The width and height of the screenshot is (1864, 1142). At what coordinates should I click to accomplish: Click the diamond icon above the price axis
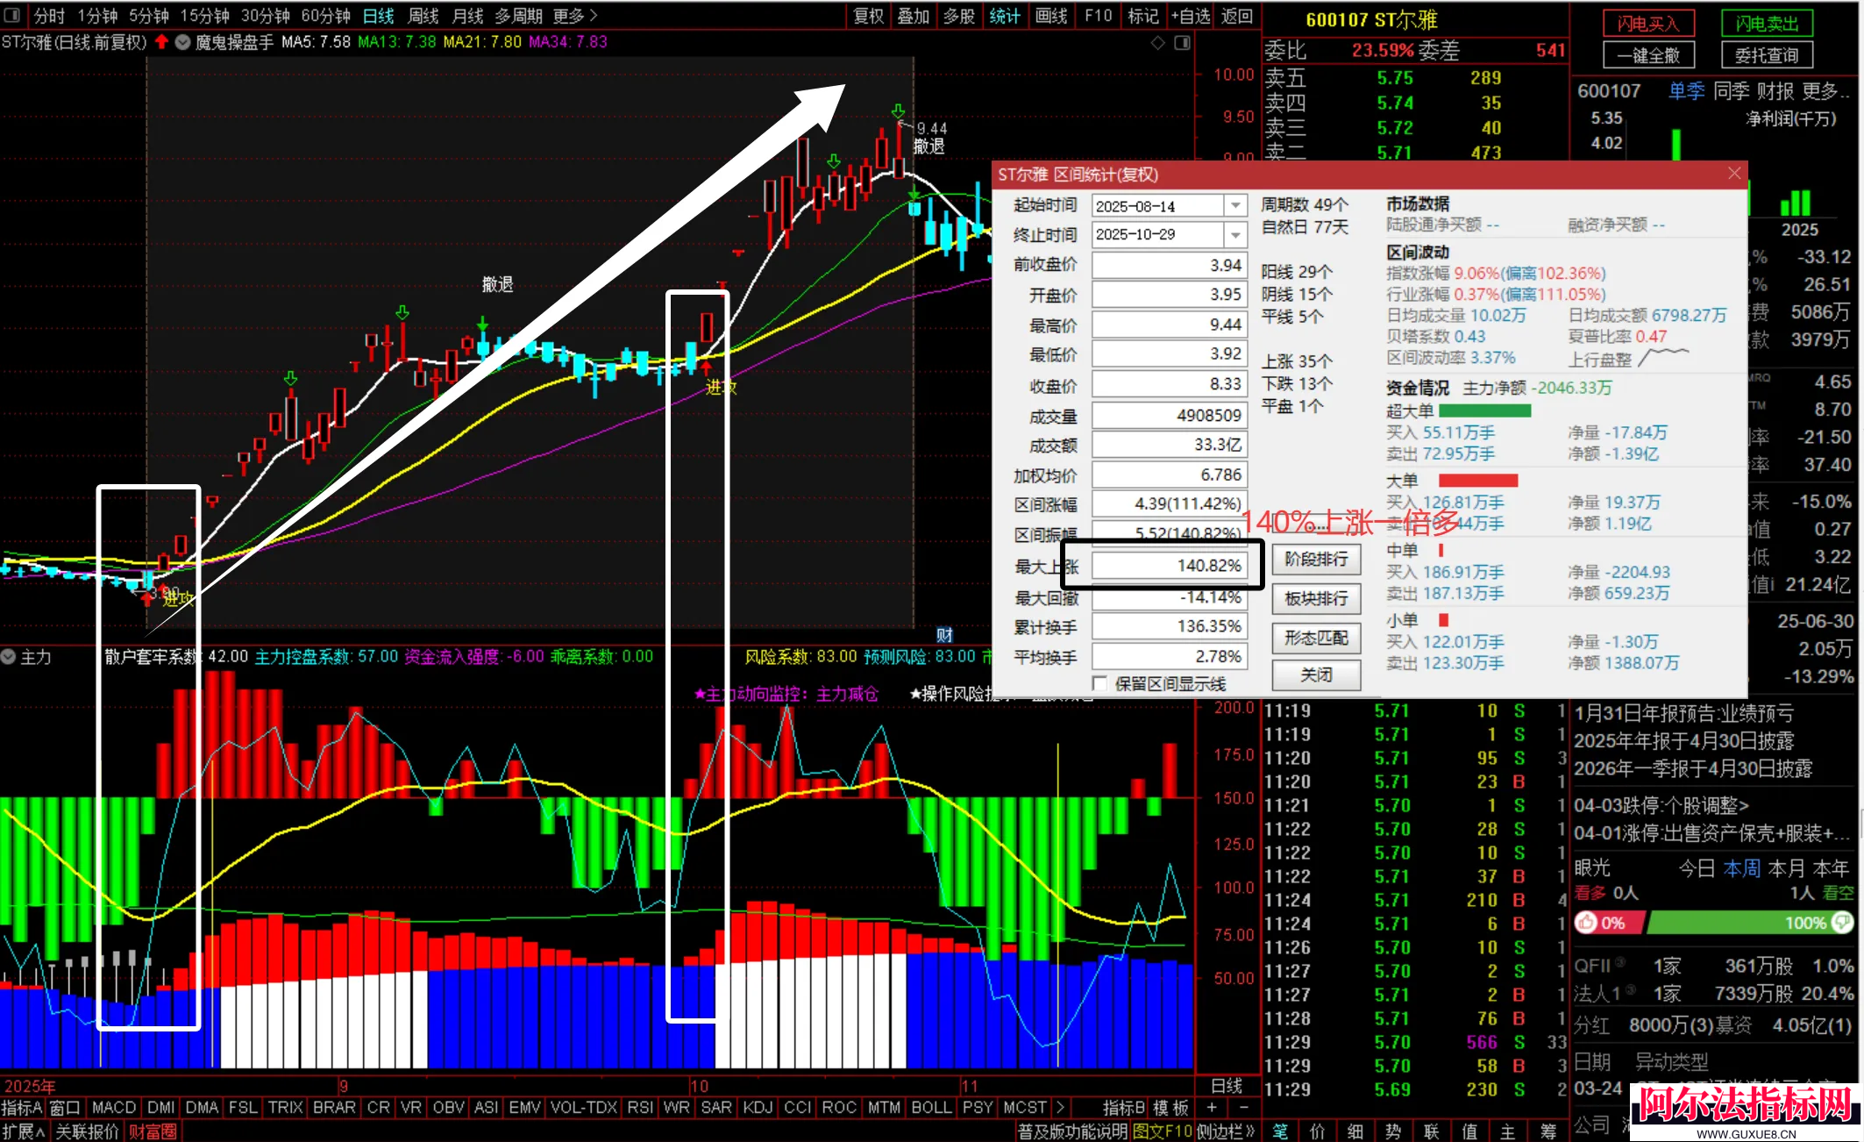[x=1158, y=43]
